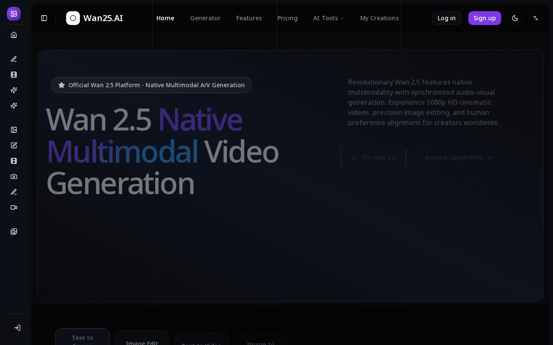The width and height of the screenshot is (553, 345).
Task: Select the photo camera icon in sidebar
Action: (14, 176)
